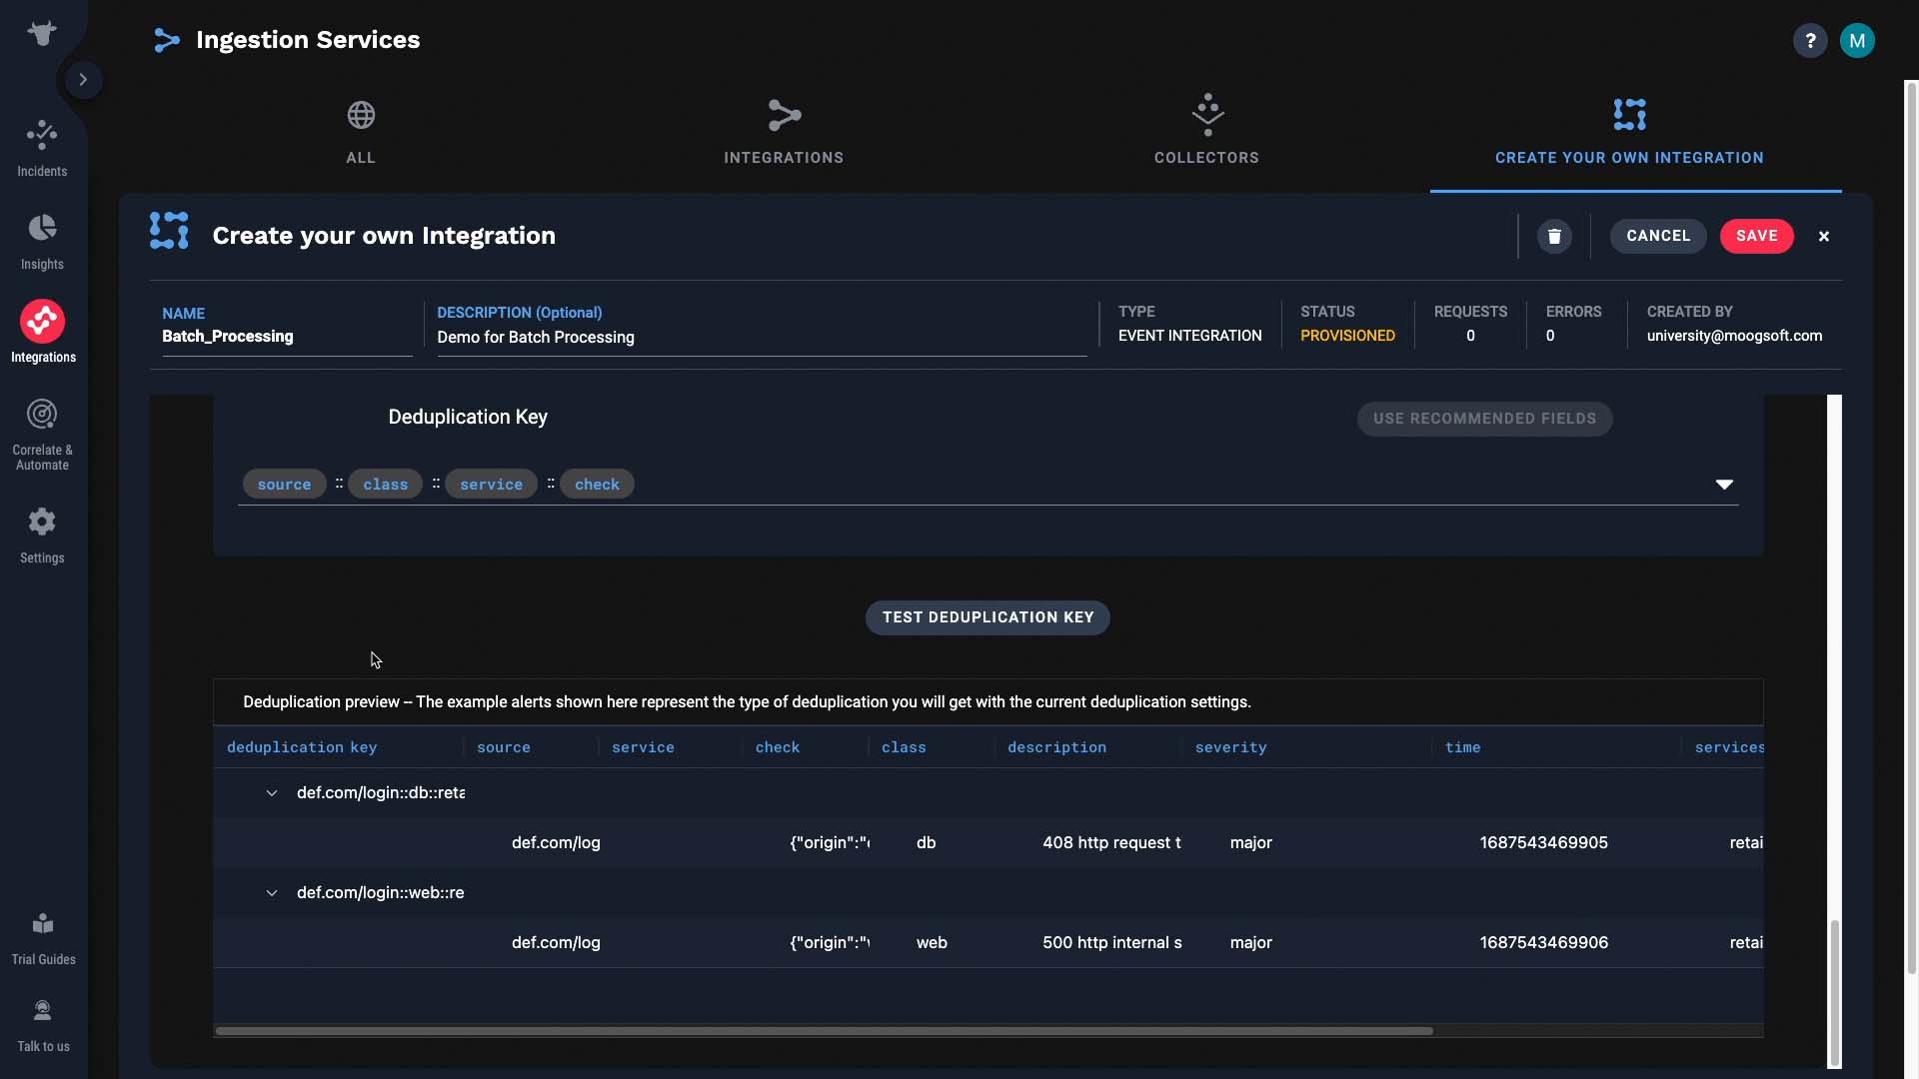Click time value 1687543469905
The height and width of the screenshot is (1079, 1919).
pos(1544,843)
